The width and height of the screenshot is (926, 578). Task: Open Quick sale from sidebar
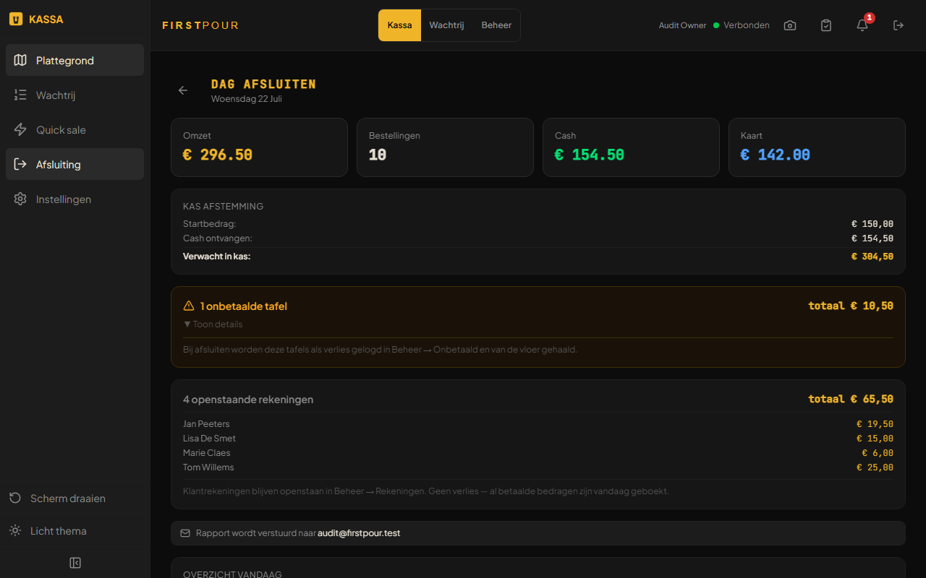point(75,130)
